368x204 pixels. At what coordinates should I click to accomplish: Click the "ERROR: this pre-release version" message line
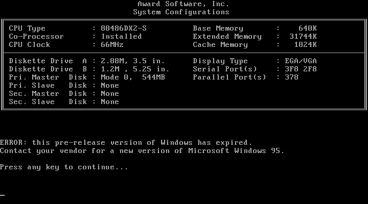click(126, 142)
